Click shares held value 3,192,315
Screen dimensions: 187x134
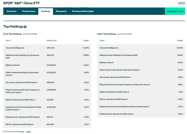coord(50,48)
